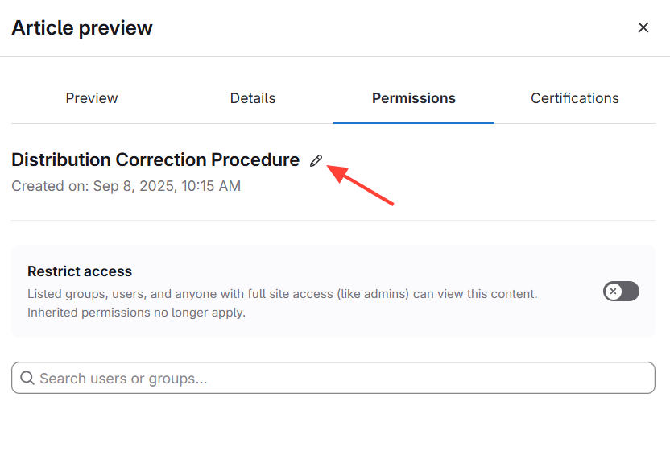
Task: Click the Article preview dialog heading
Action: click(82, 27)
